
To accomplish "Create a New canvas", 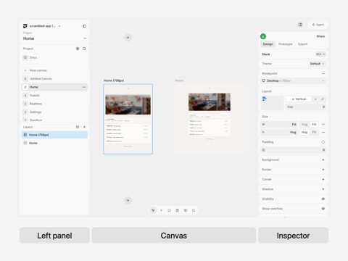I will 54,70.
